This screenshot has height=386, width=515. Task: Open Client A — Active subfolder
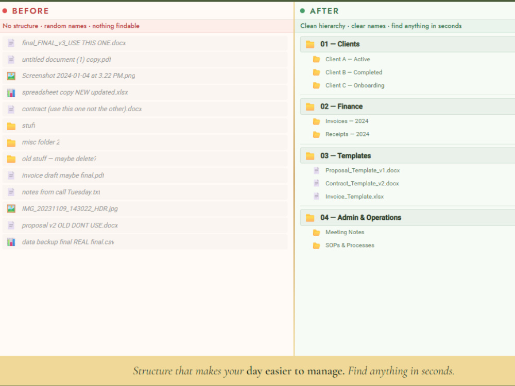point(348,59)
